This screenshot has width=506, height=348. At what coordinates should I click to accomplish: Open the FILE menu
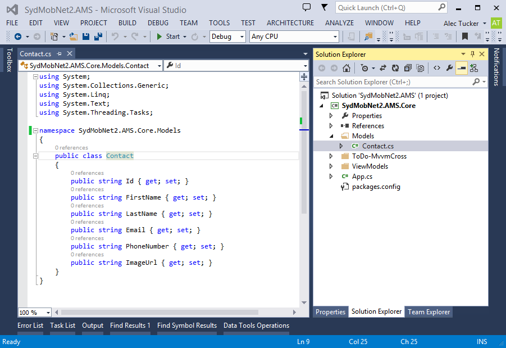[x=12, y=23]
